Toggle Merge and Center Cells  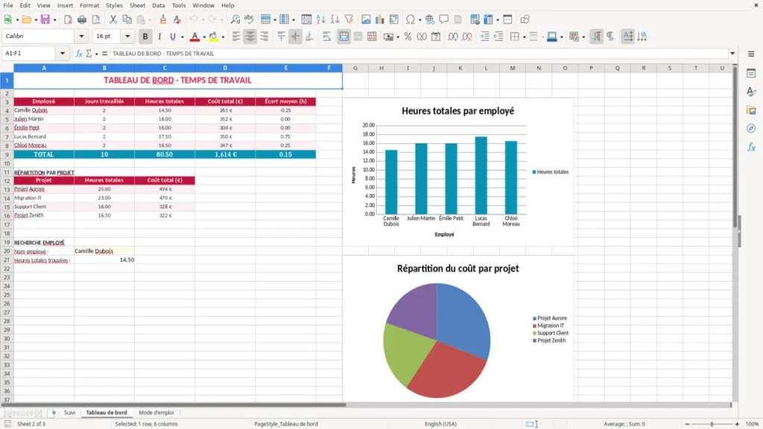point(344,36)
